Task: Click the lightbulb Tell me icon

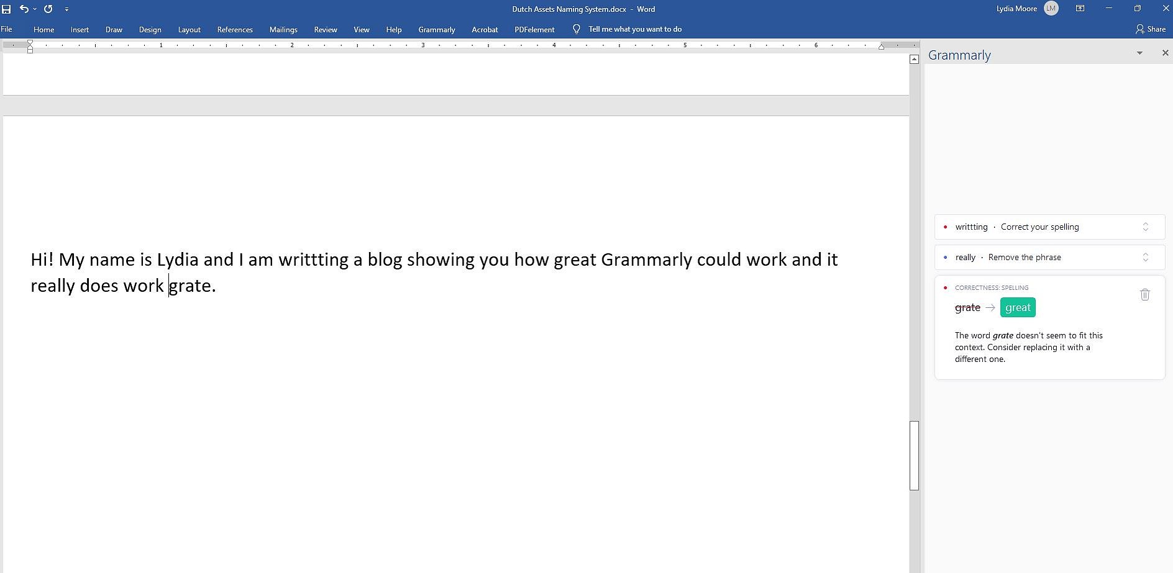Action: [x=577, y=29]
